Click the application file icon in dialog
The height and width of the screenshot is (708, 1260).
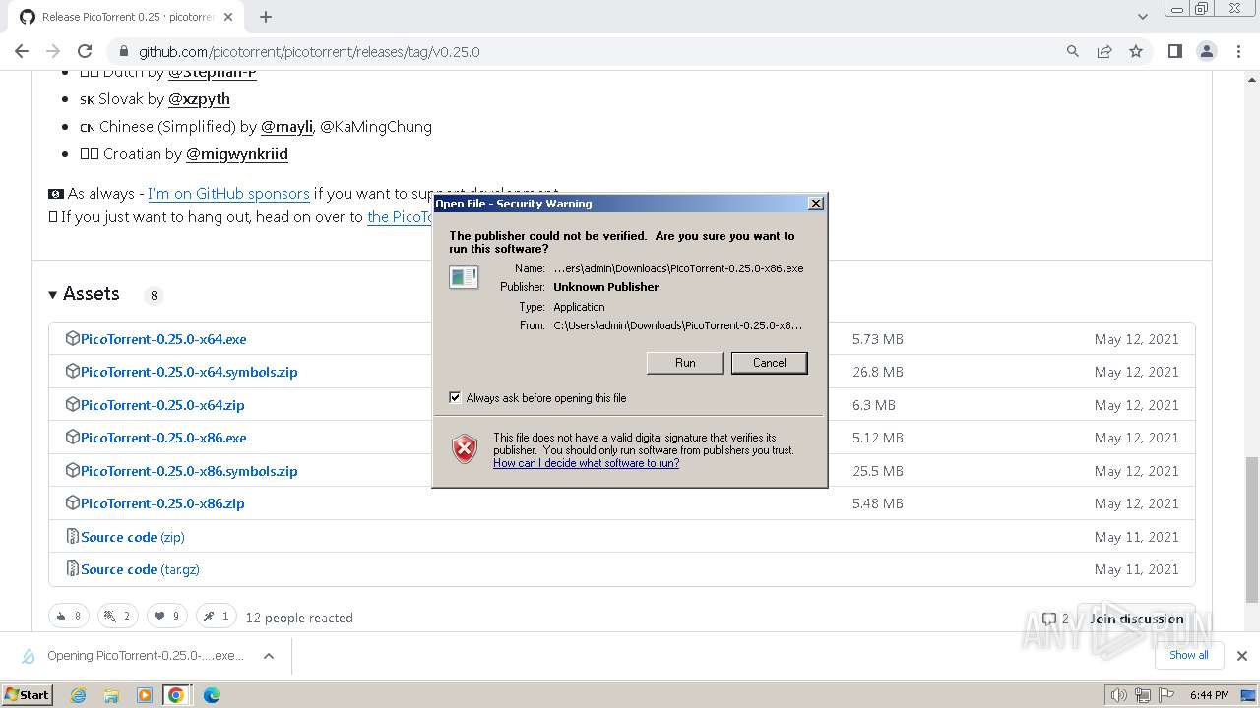[x=464, y=277]
